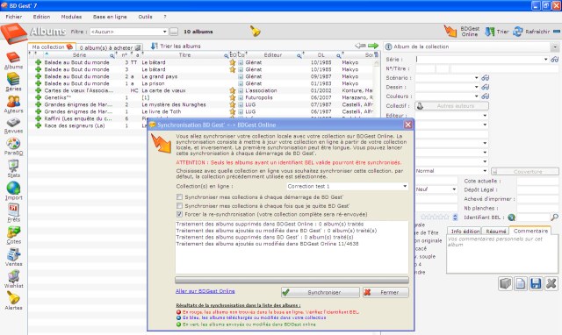
Task: Click the synchronisation progress bar
Action: (292, 280)
